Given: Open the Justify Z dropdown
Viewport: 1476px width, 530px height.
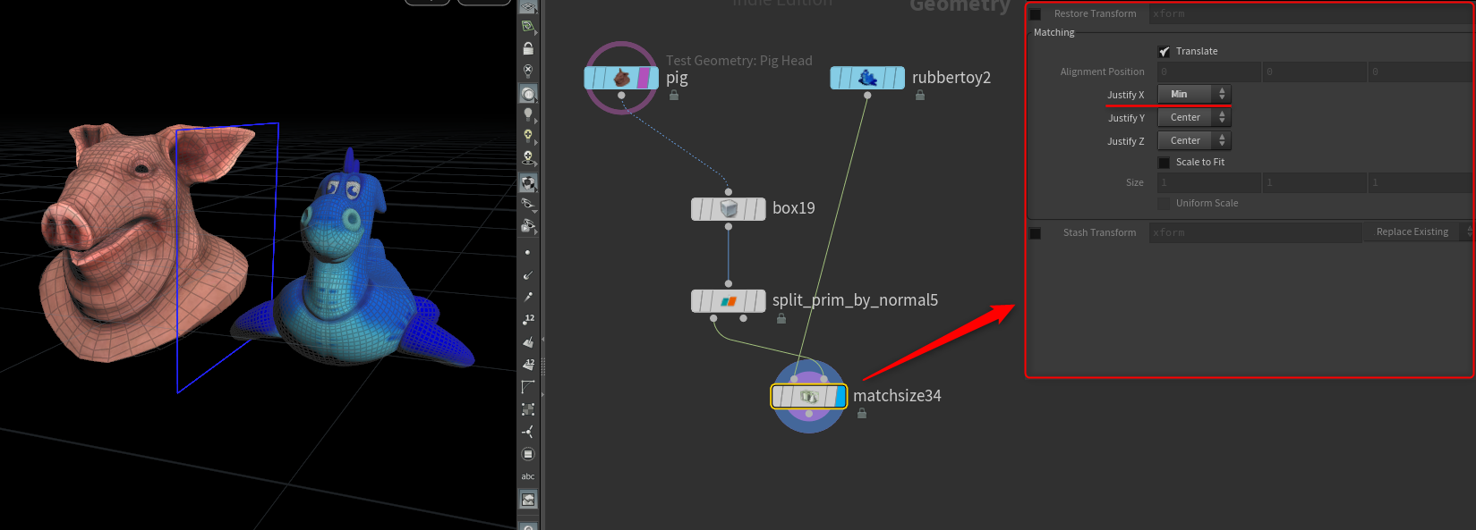Looking at the screenshot, I should pos(1194,140).
